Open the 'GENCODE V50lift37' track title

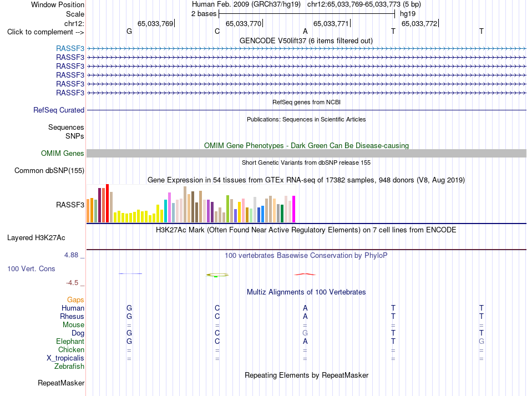pos(306,40)
